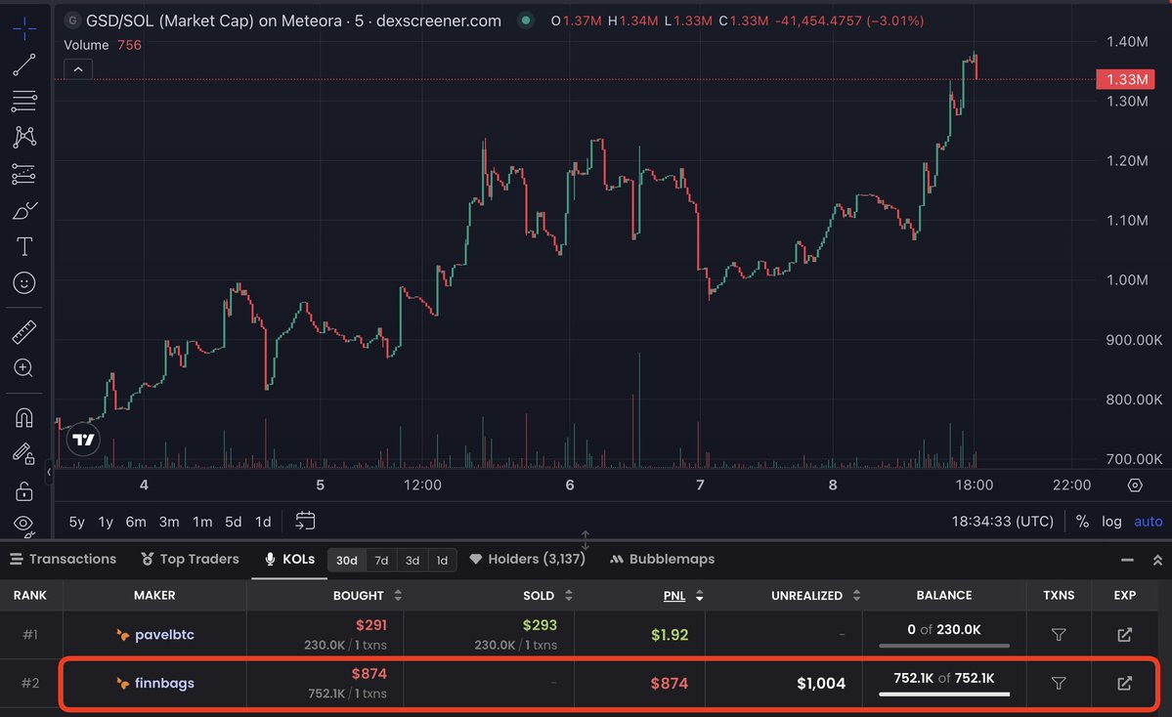Set chart range to 3m
This screenshot has height=717, width=1172.
169,522
